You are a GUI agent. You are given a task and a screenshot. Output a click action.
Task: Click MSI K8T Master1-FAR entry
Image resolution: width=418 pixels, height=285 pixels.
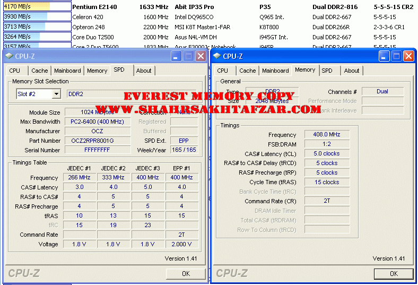pyautogui.click(x=202, y=27)
